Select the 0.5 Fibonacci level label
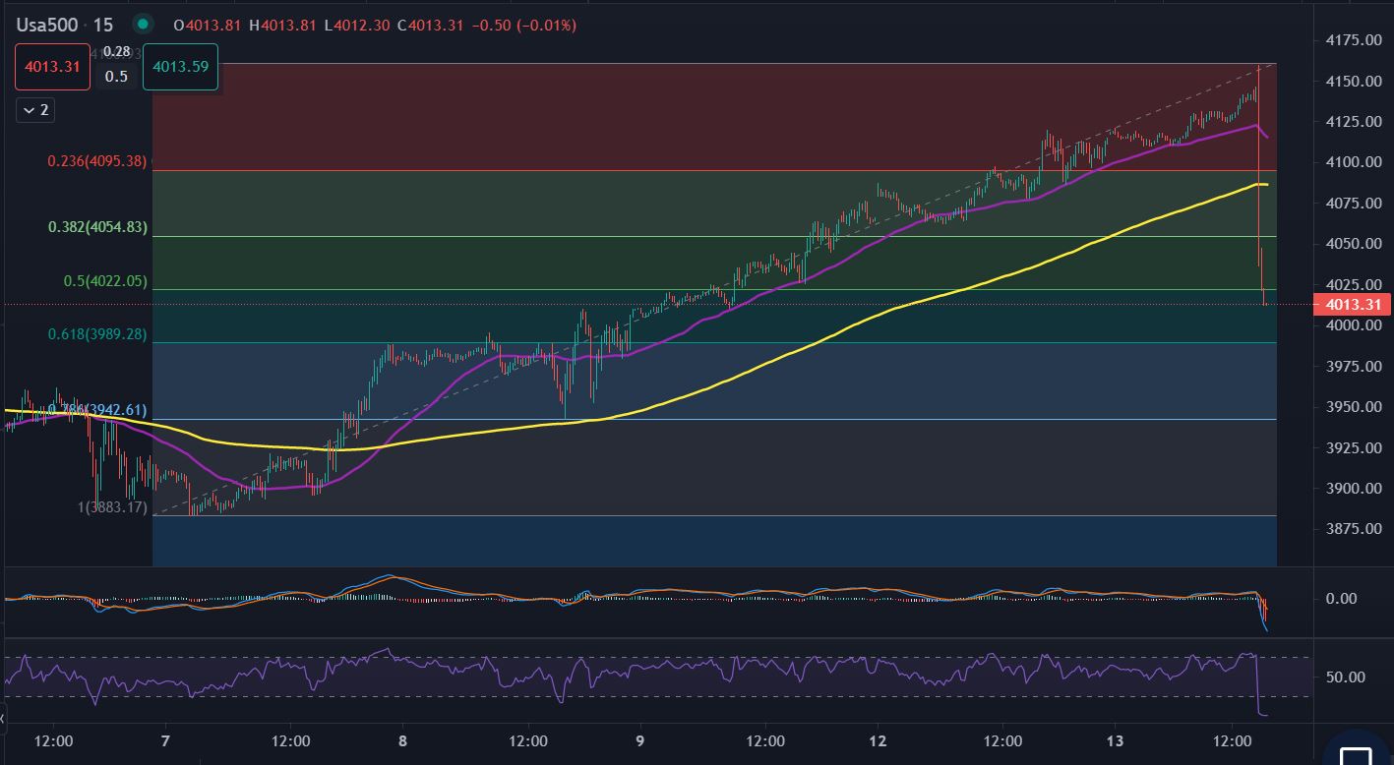Image resolution: width=1394 pixels, height=765 pixels. point(105,281)
